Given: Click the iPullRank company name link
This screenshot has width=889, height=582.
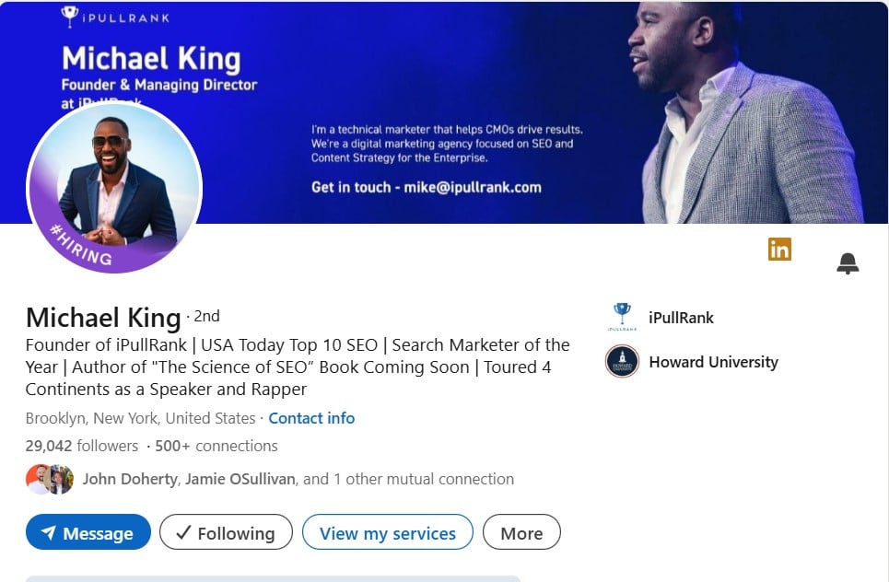Looking at the screenshot, I should 681,318.
